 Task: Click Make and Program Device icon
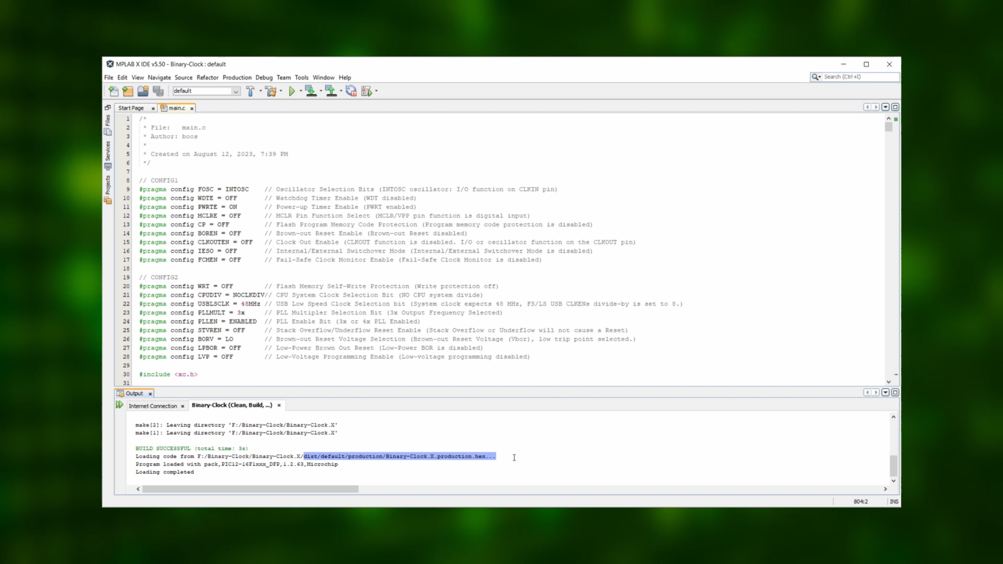pyautogui.click(x=311, y=91)
